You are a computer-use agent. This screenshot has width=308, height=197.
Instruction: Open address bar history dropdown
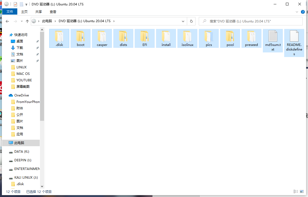tap(183, 21)
